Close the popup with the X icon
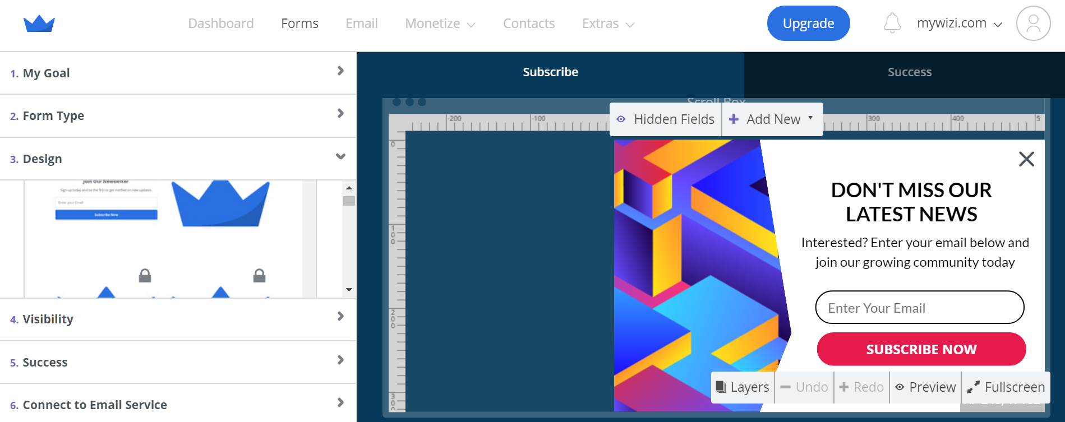 click(1026, 159)
